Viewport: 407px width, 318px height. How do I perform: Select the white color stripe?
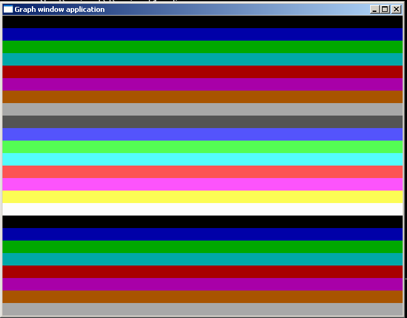(x=203, y=209)
